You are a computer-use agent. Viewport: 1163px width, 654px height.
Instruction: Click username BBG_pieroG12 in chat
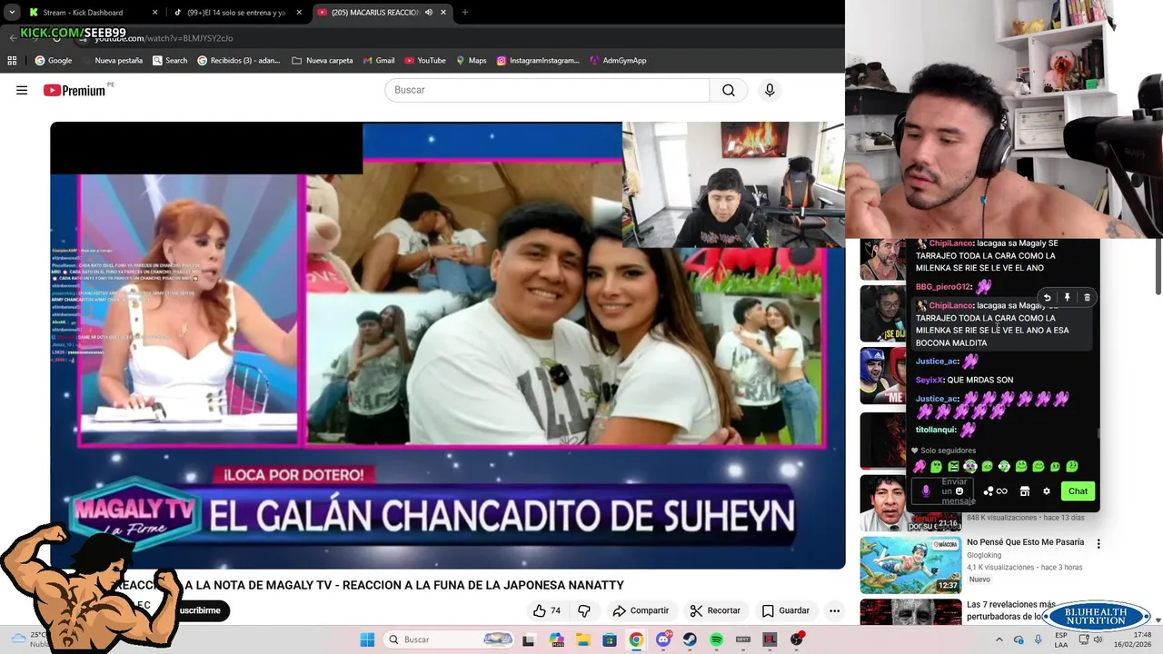click(x=943, y=287)
